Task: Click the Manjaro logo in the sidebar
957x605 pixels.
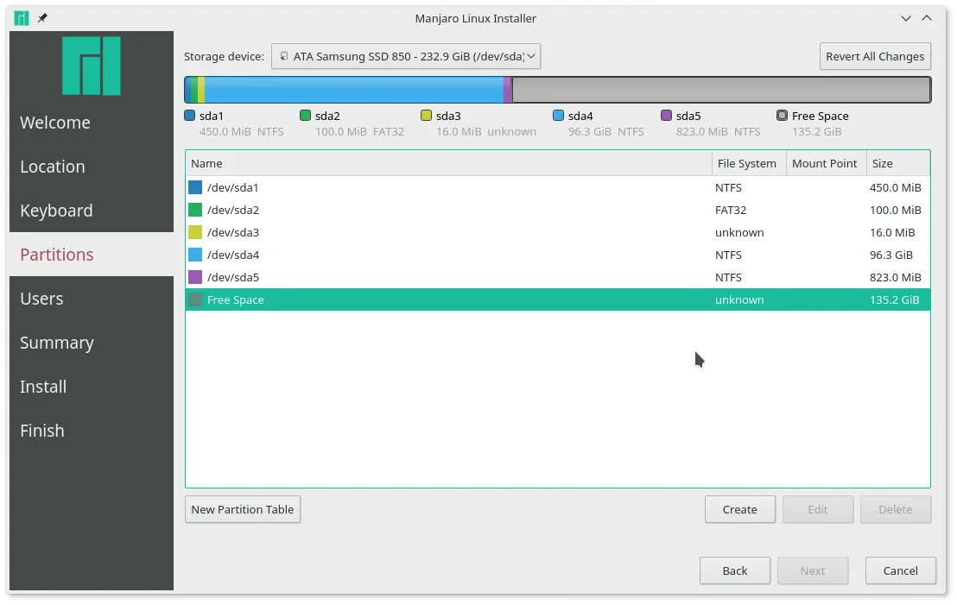Action: click(x=91, y=65)
